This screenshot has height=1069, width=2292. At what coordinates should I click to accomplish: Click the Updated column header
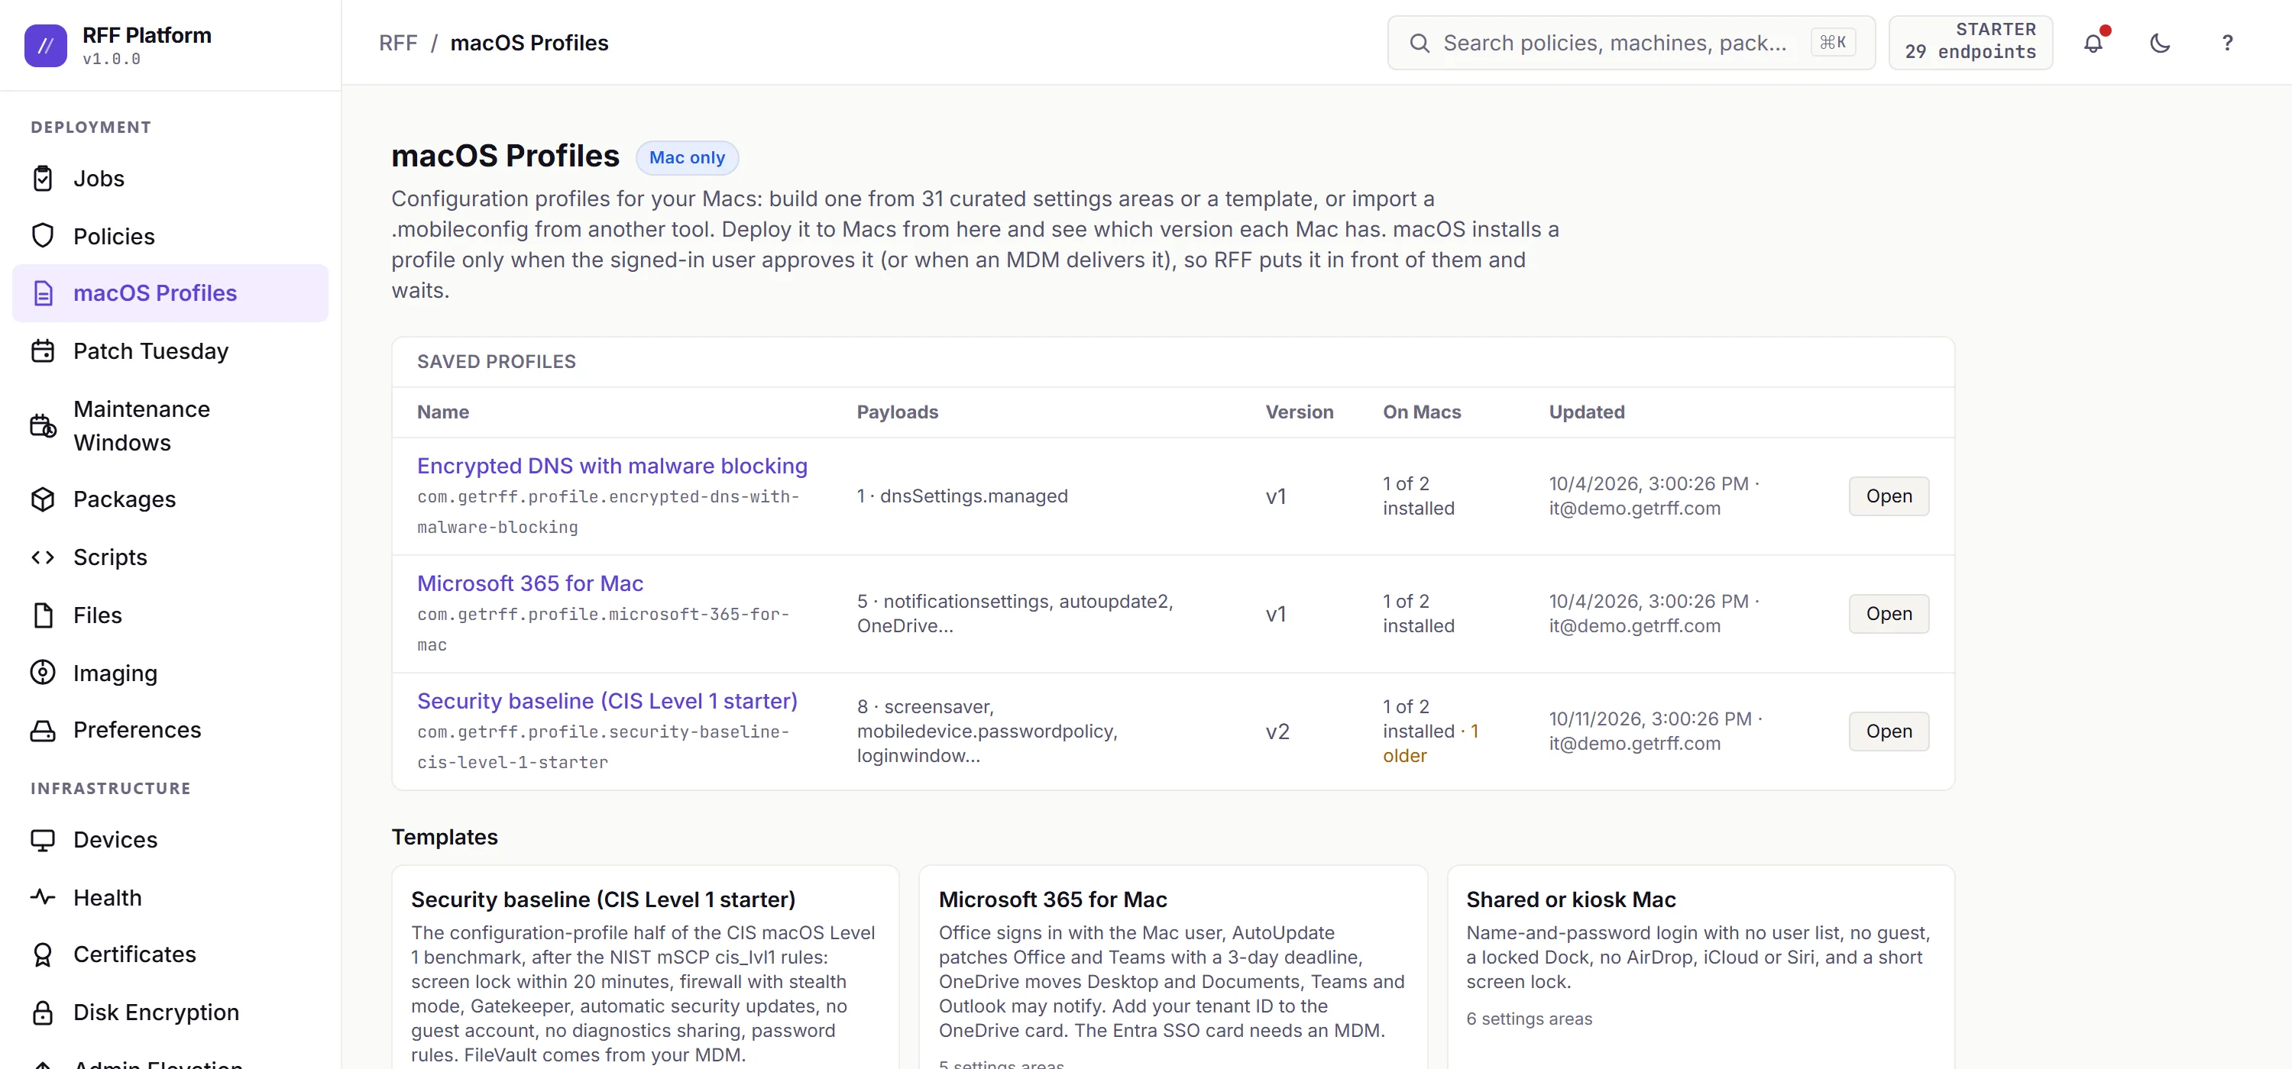(x=1586, y=412)
